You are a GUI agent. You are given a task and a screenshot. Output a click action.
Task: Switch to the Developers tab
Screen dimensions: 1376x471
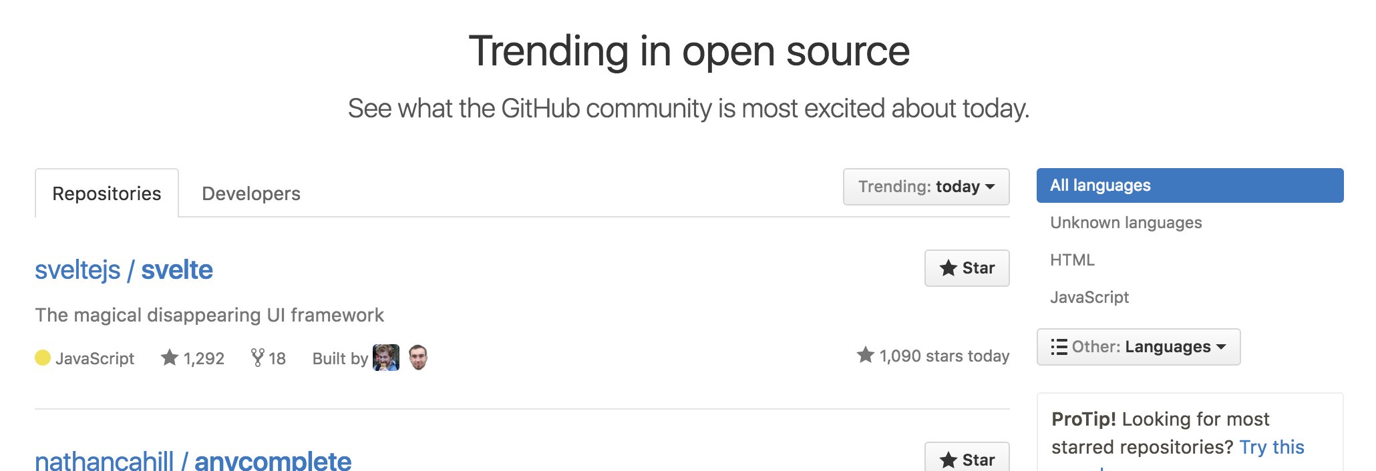(251, 193)
